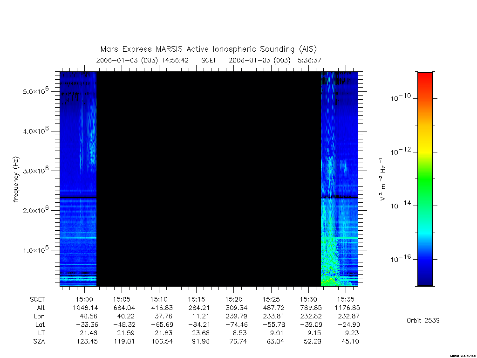Click the 'Orbit 2539' label
The image size is (477, 358).
[423, 320]
